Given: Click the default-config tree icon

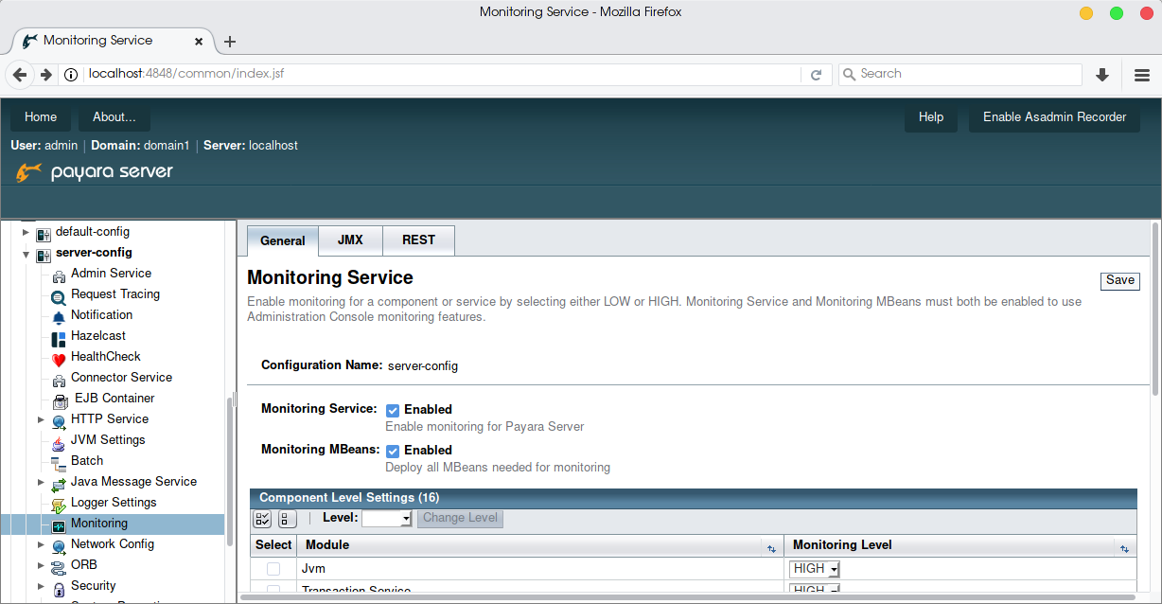Looking at the screenshot, I should [44, 233].
